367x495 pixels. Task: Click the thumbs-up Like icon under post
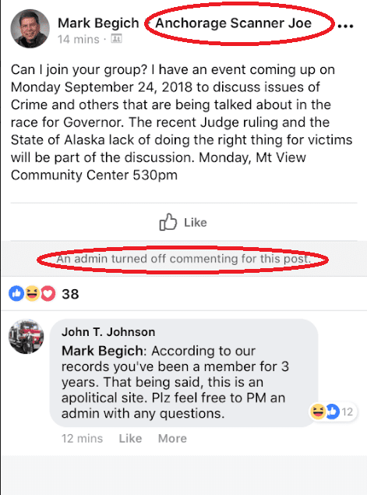coord(168,222)
